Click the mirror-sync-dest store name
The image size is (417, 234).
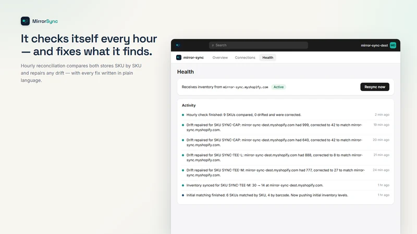[x=374, y=45]
